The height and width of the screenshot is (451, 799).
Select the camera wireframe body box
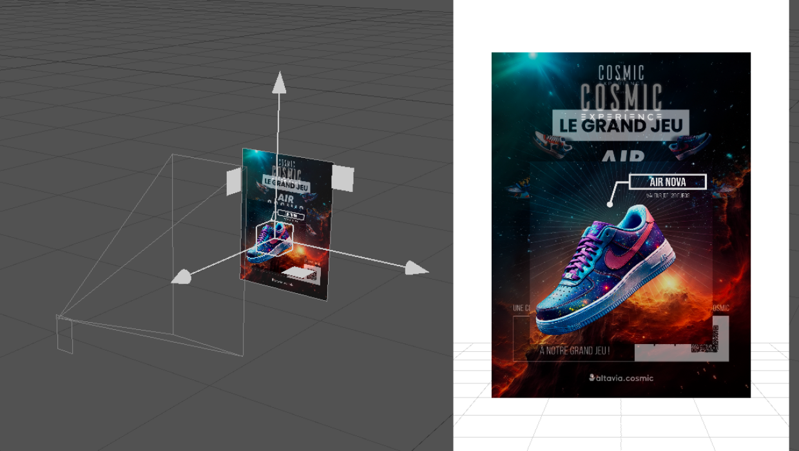tap(64, 336)
